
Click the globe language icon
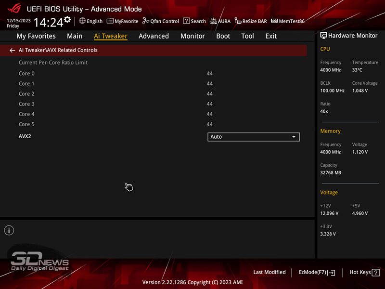[x=82, y=21]
